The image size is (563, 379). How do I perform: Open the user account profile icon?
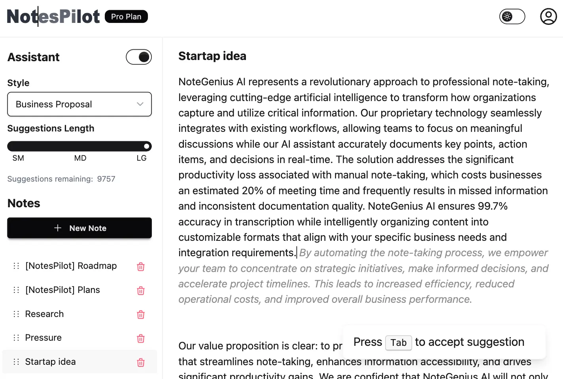pyautogui.click(x=548, y=16)
